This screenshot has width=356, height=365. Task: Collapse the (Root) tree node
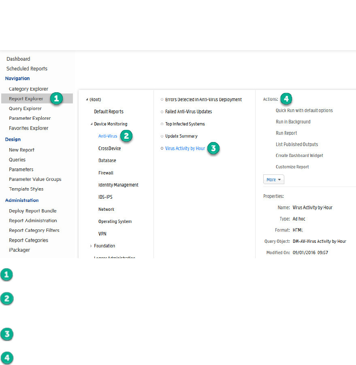[x=87, y=100]
